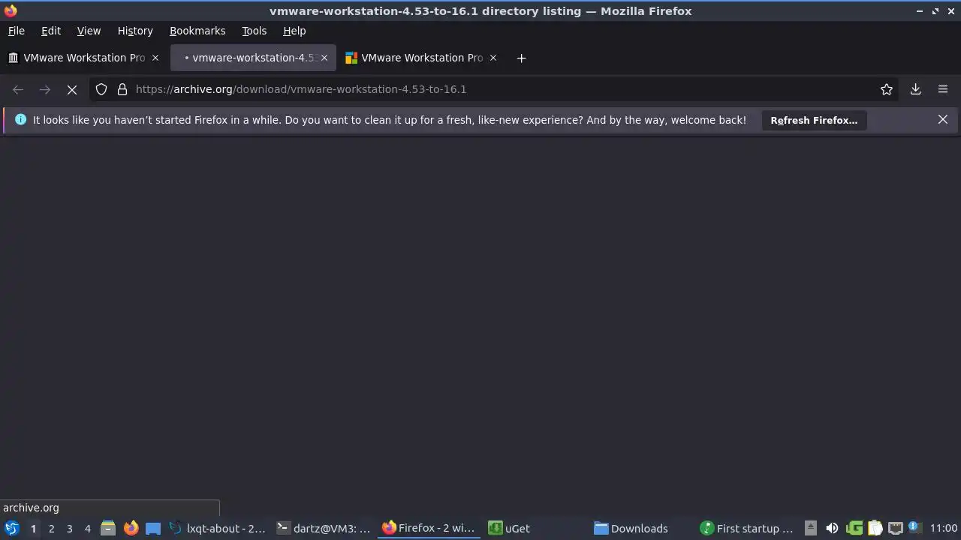
Task: Switch to First startup taskbar window
Action: pos(748,528)
